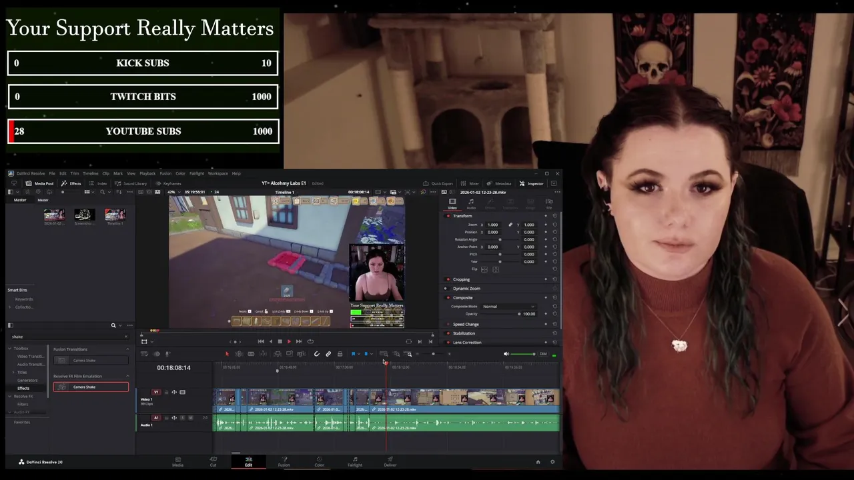
Task: Solo the Audio 1 track
Action: coord(182,418)
